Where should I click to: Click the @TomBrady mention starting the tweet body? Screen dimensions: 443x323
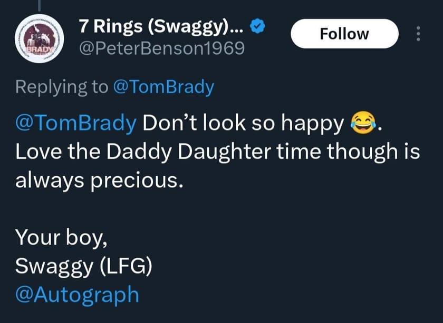tap(76, 124)
